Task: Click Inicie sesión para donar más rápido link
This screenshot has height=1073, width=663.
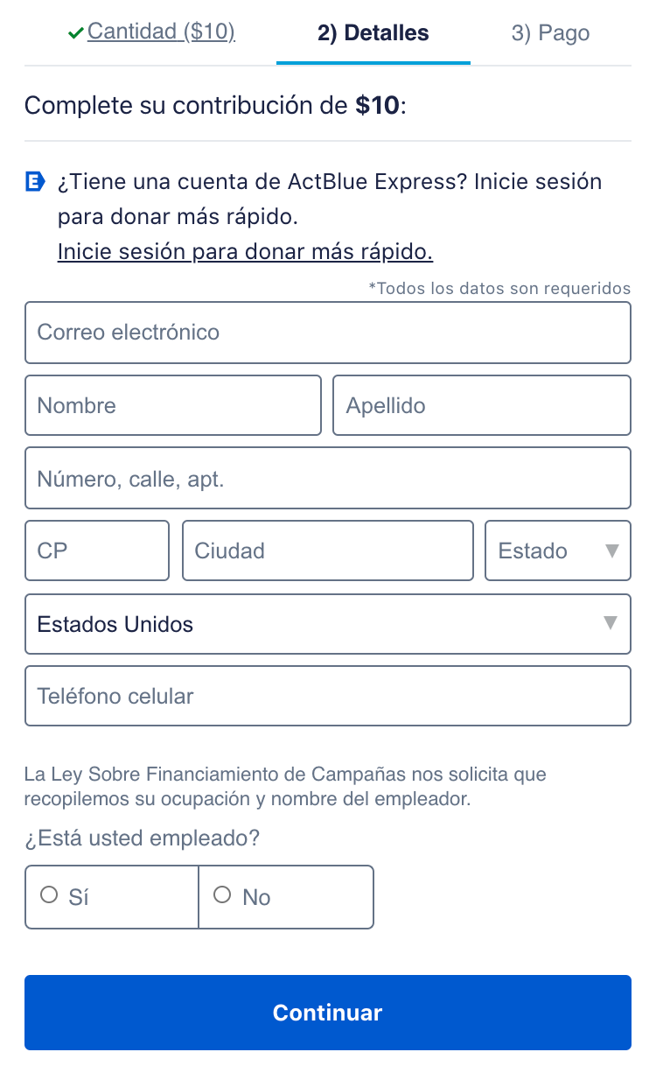Action: pos(245,252)
